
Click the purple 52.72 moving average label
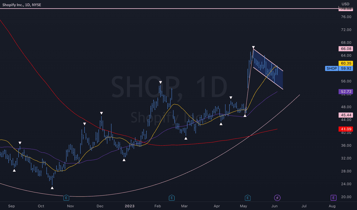[x=346, y=92]
